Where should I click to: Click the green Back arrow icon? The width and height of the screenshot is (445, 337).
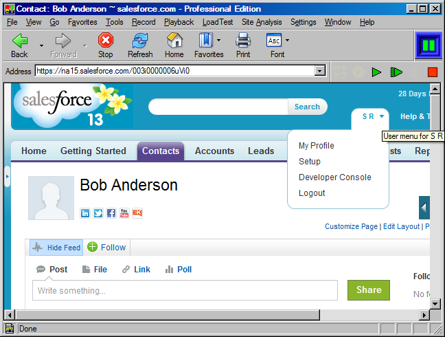(20, 41)
